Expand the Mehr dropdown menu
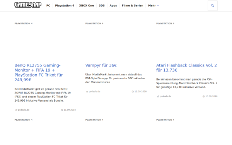 click(154, 6)
